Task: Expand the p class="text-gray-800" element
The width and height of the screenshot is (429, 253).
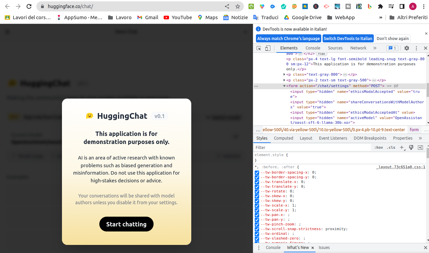Action: 284,74
